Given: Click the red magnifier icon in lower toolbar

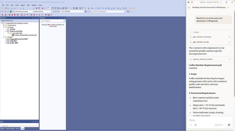Looking at the screenshot, I should click(24, 15).
